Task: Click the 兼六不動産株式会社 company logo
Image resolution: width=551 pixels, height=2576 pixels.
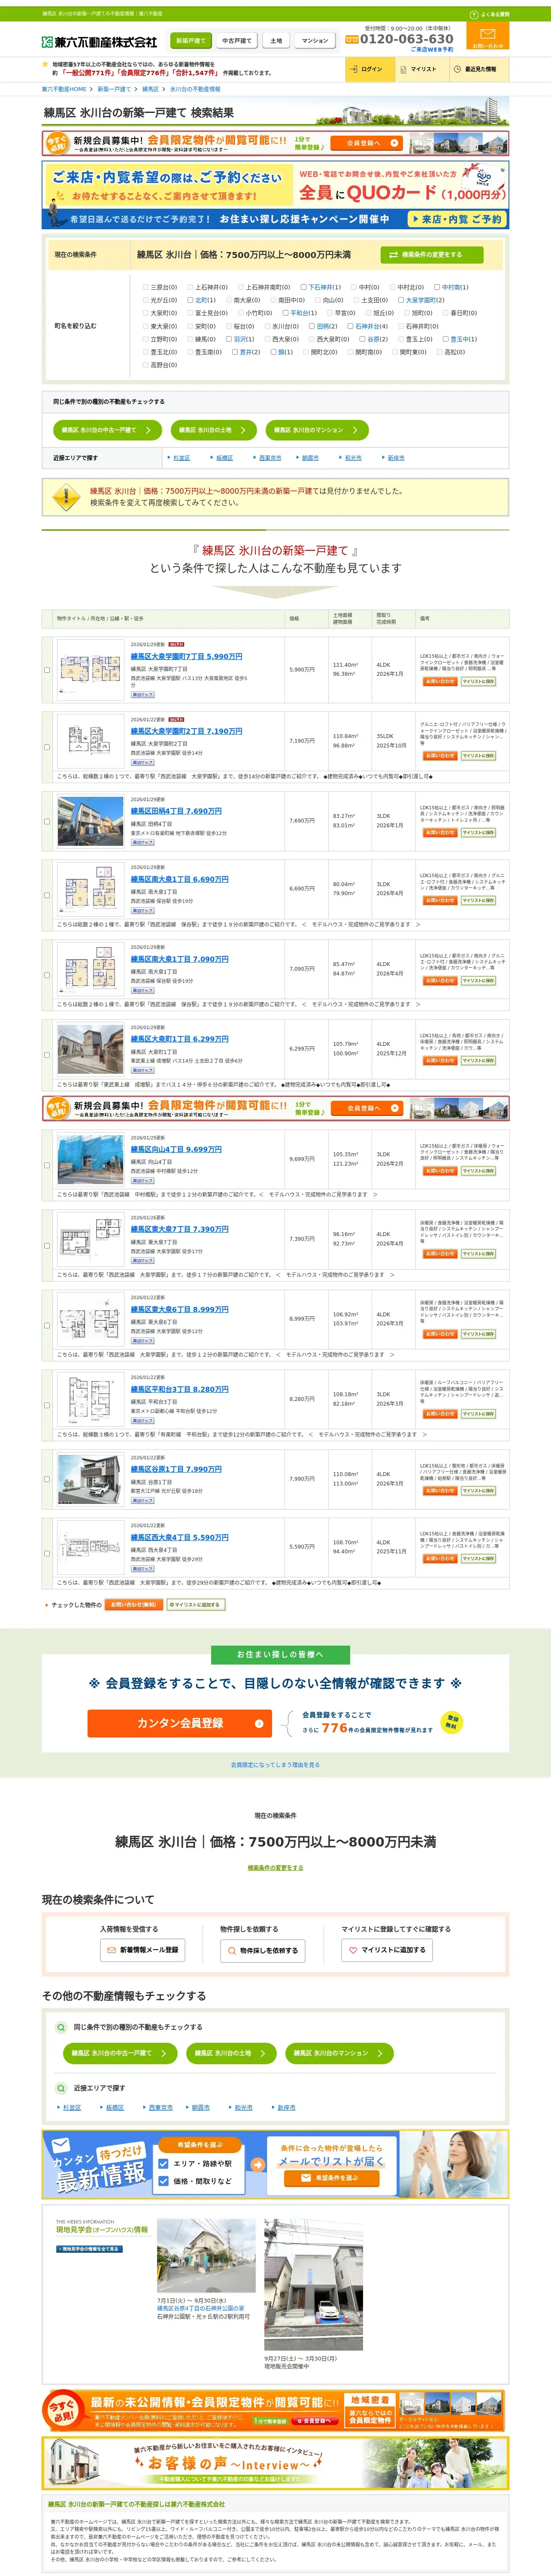Action: coord(100,42)
